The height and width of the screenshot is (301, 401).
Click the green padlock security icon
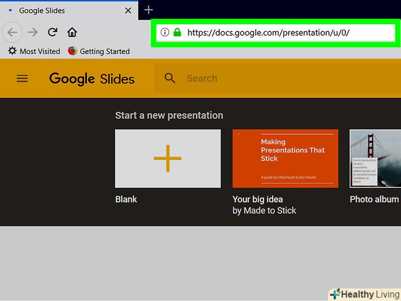(x=177, y=32)
